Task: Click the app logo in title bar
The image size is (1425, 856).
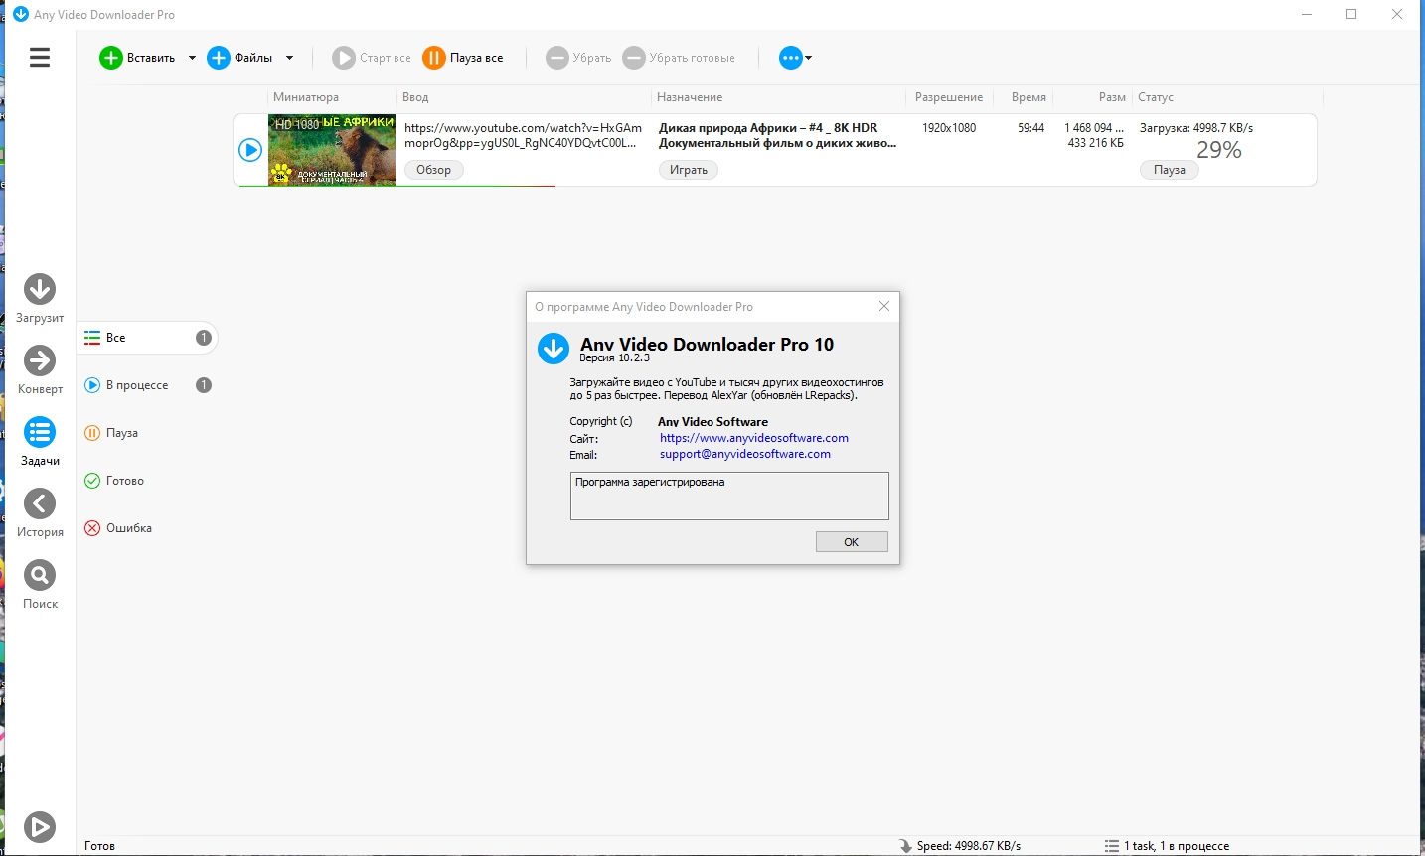Action: tap(20, 14)
